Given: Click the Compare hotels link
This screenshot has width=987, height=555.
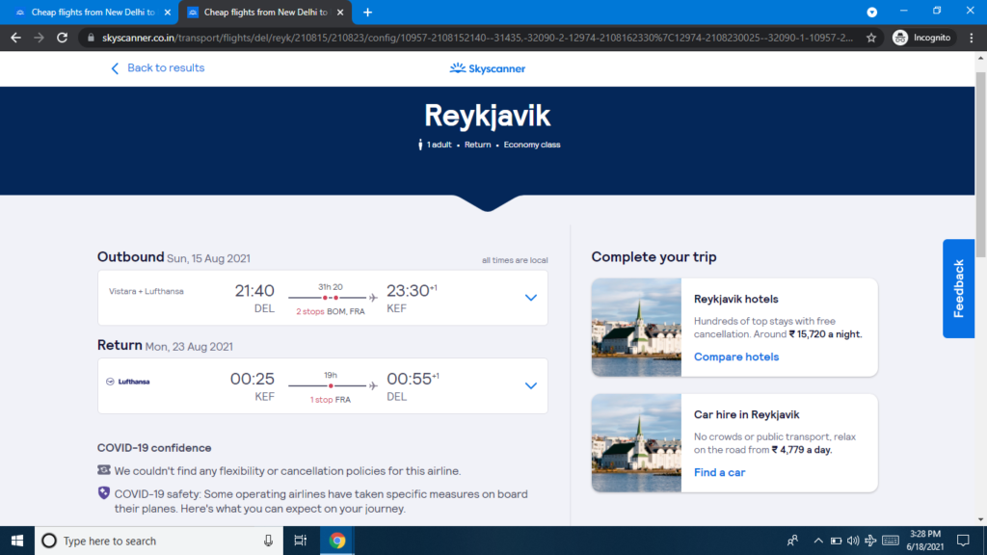Looking at the screenshot, I should 735,357.
